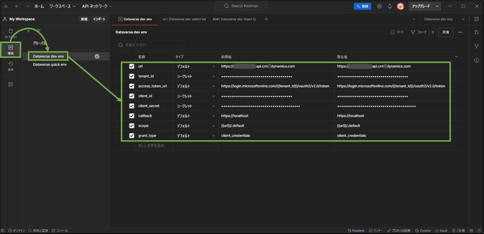Open the notifications bell icon
Screen dimensions: 484x234
[390, 6]
